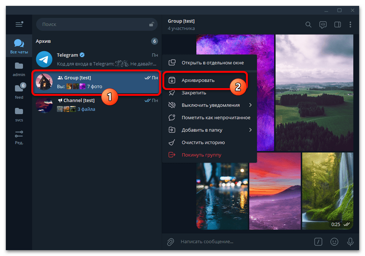Open the admin chat folder
365x256 pixels.
point(19,69)
